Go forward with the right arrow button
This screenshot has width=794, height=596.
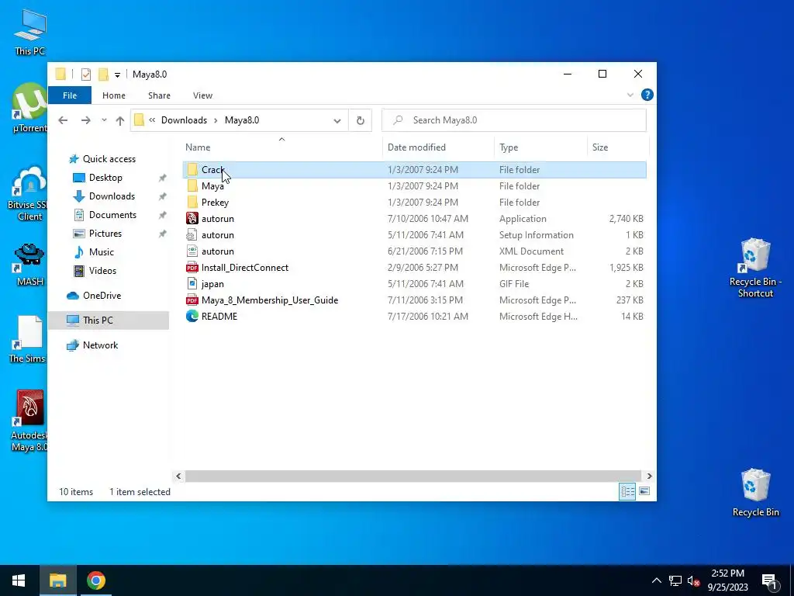[86, 120]
